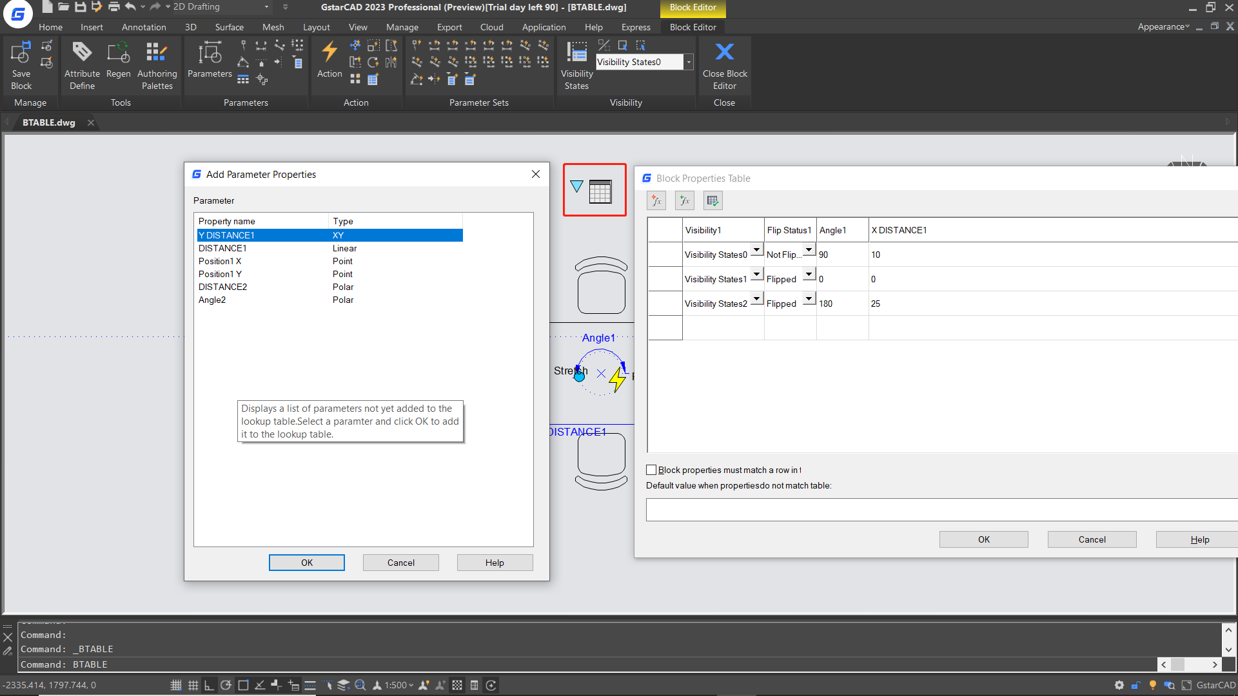Toggle ortho mode in status bar

tap(209, 685)
